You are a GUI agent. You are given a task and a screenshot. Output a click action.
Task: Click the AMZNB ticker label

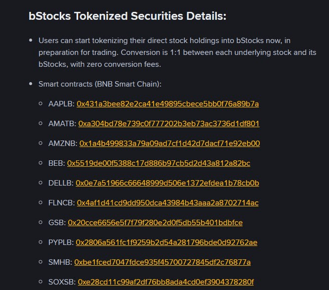63,144
